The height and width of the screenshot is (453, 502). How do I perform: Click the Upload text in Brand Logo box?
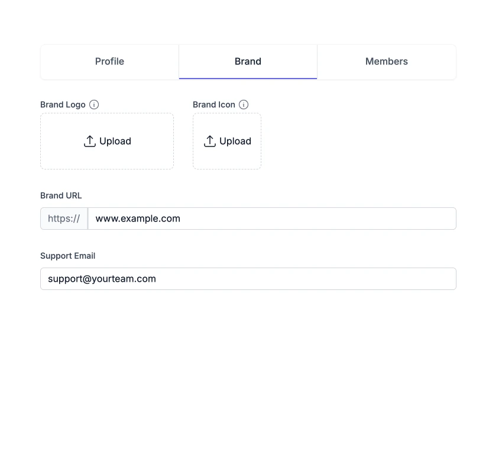(115, 141)
